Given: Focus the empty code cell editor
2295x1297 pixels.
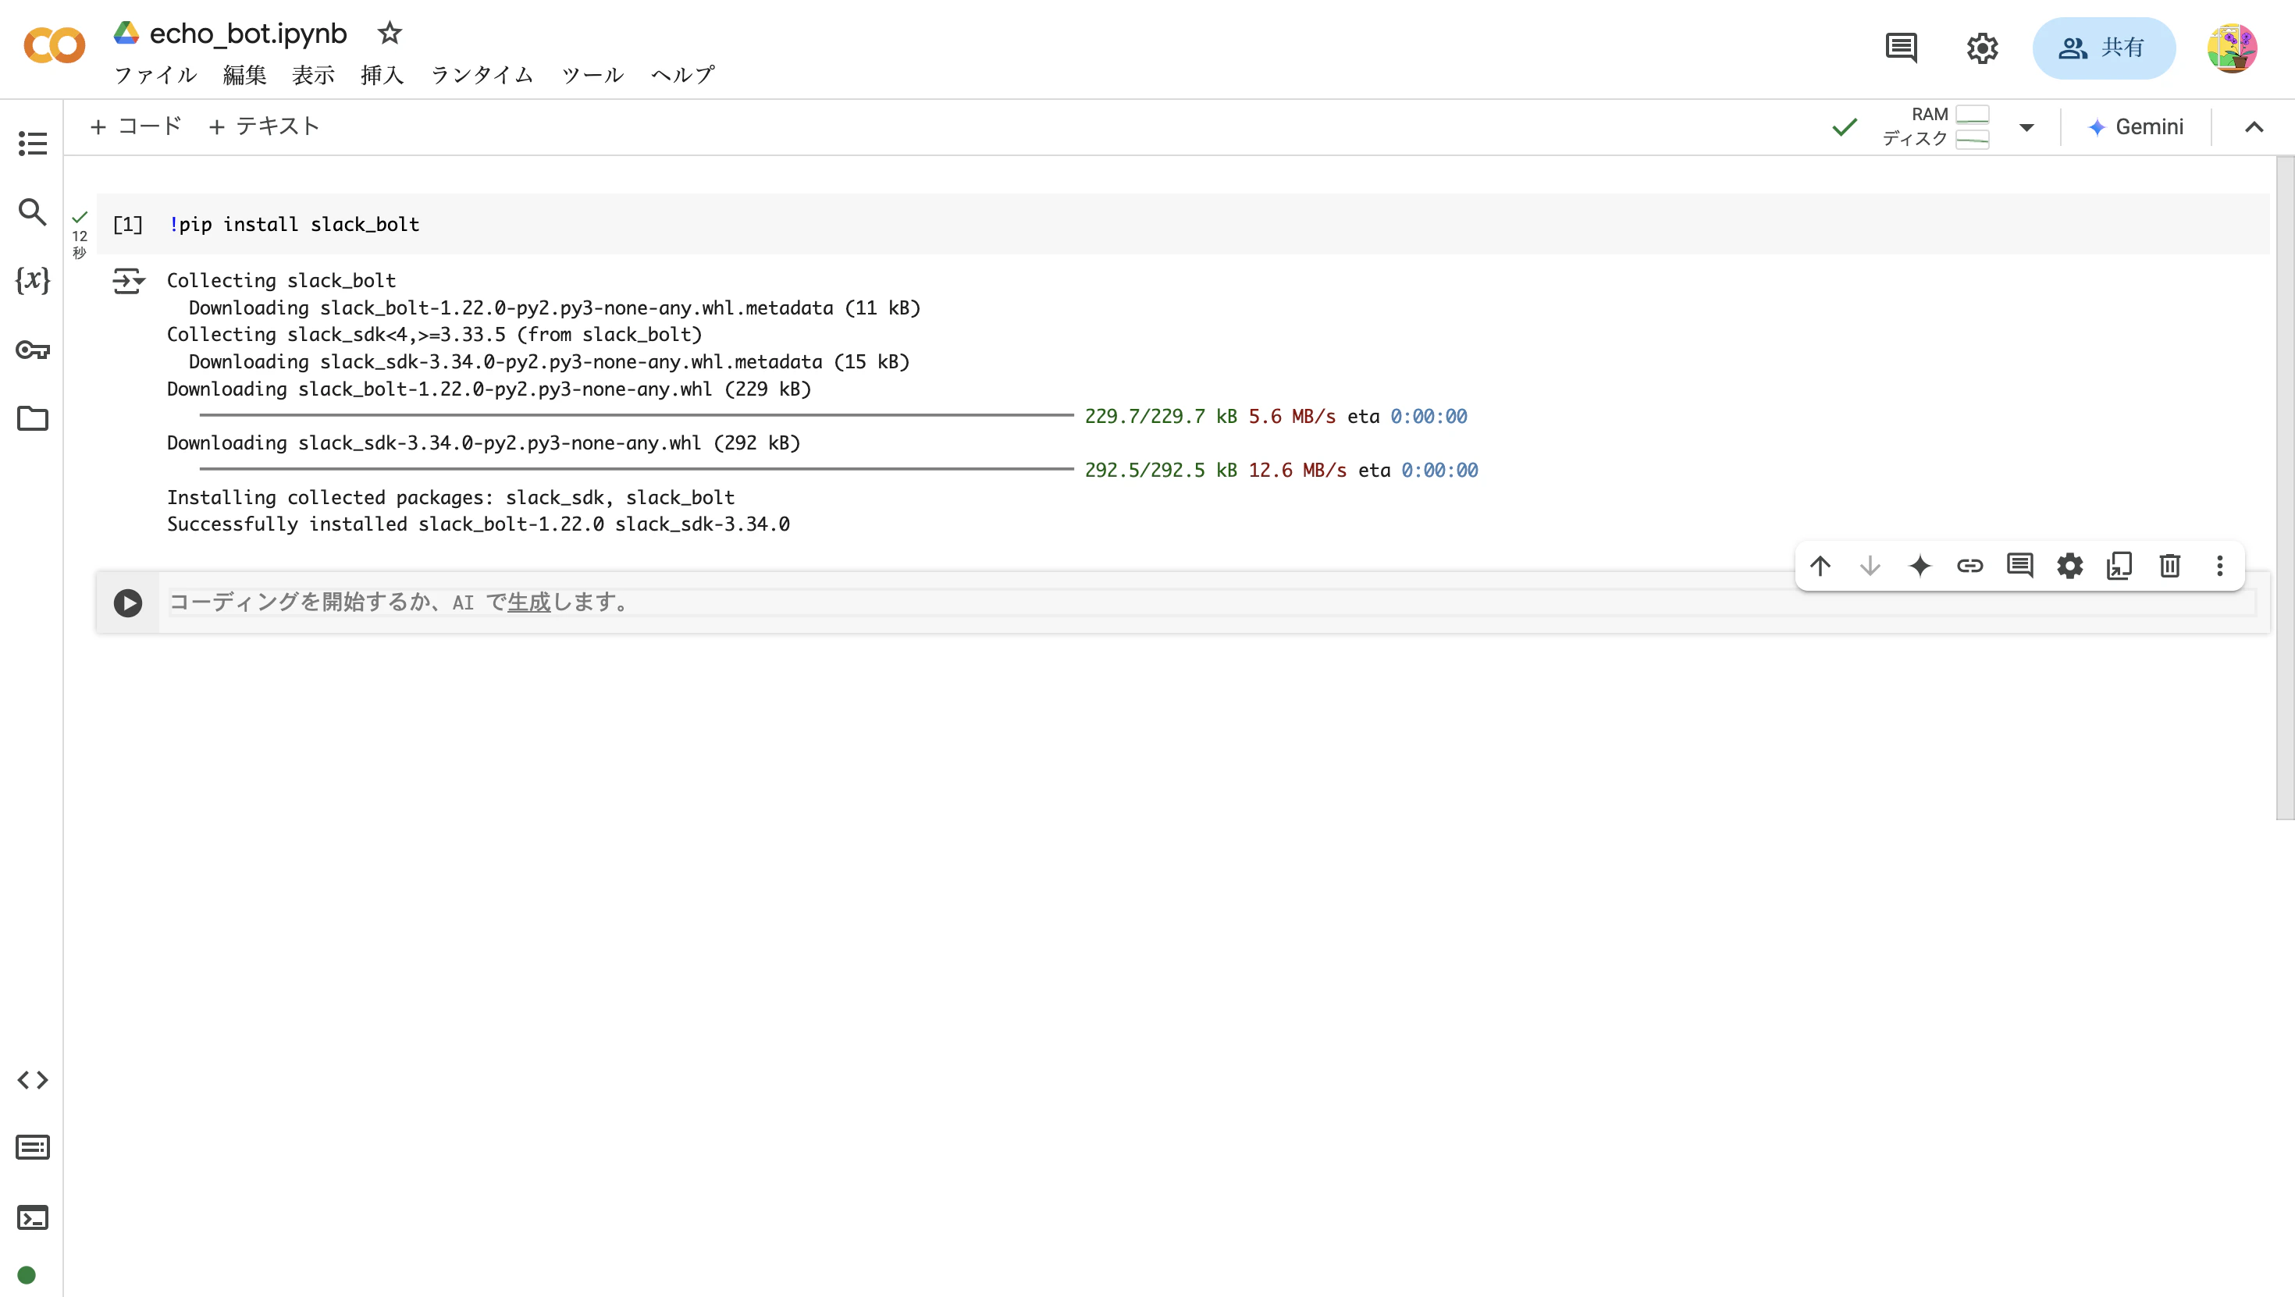Looking at the screenshot, I should click(x=1212, y=603).
